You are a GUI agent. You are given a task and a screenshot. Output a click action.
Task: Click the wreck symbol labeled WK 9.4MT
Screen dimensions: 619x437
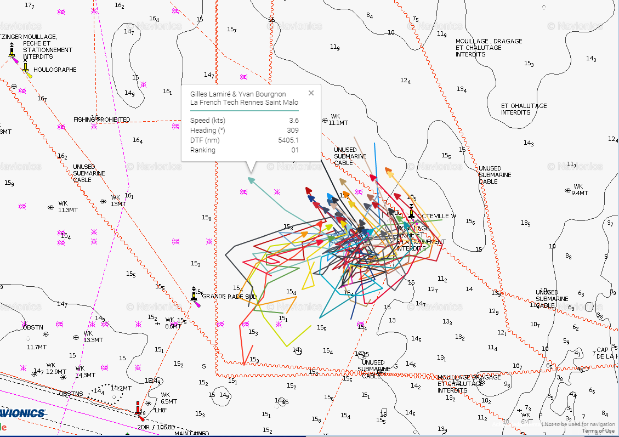tap(567, 191)
